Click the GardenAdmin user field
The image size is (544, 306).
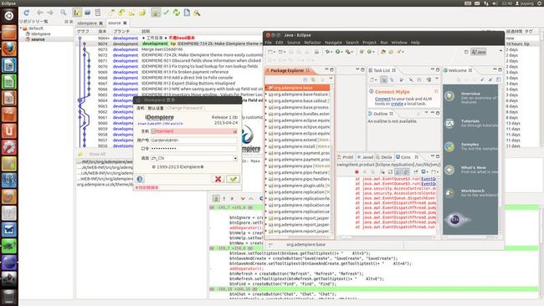[x=193, y=140]
